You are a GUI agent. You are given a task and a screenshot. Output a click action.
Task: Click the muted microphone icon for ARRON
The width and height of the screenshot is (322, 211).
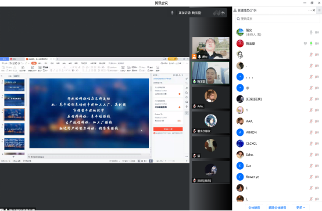pyautogui.click(x=311, y=133)
